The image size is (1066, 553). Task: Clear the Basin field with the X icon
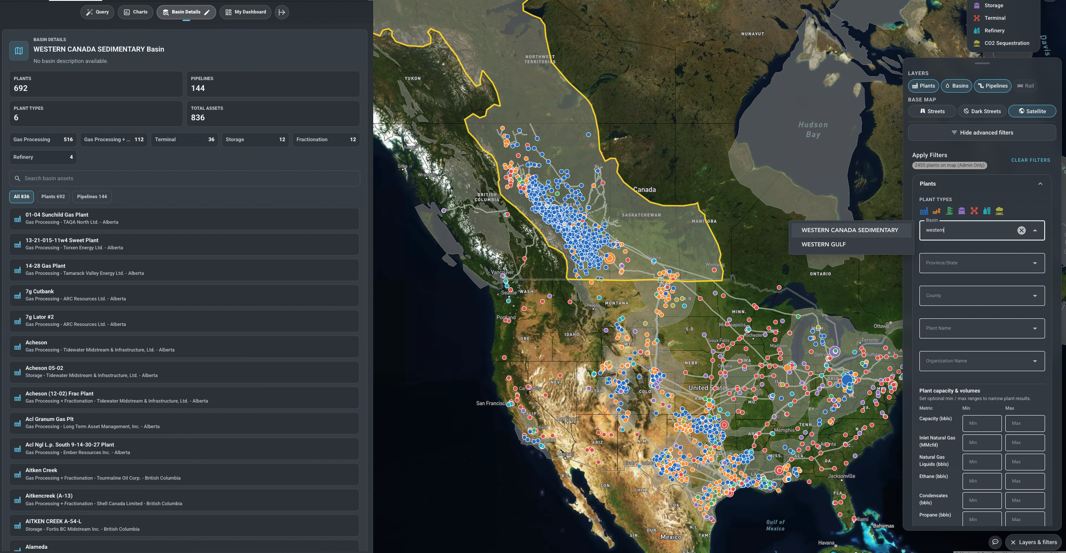tap(1022, 230)
